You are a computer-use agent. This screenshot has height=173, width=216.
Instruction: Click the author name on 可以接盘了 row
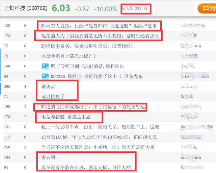pos(187,96)
